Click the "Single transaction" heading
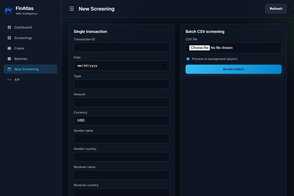 [90, 31]
